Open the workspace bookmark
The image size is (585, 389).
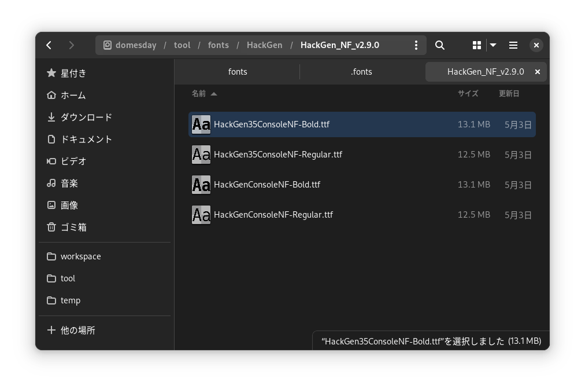105,256
